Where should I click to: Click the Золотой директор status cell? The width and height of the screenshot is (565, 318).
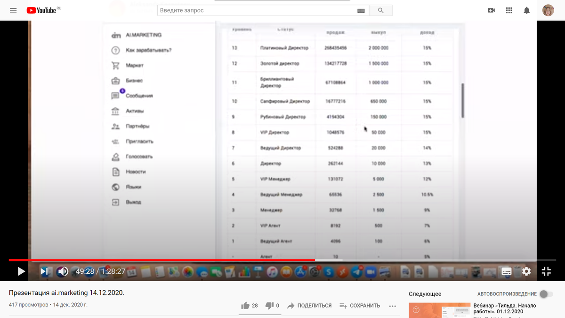(280, 64)
